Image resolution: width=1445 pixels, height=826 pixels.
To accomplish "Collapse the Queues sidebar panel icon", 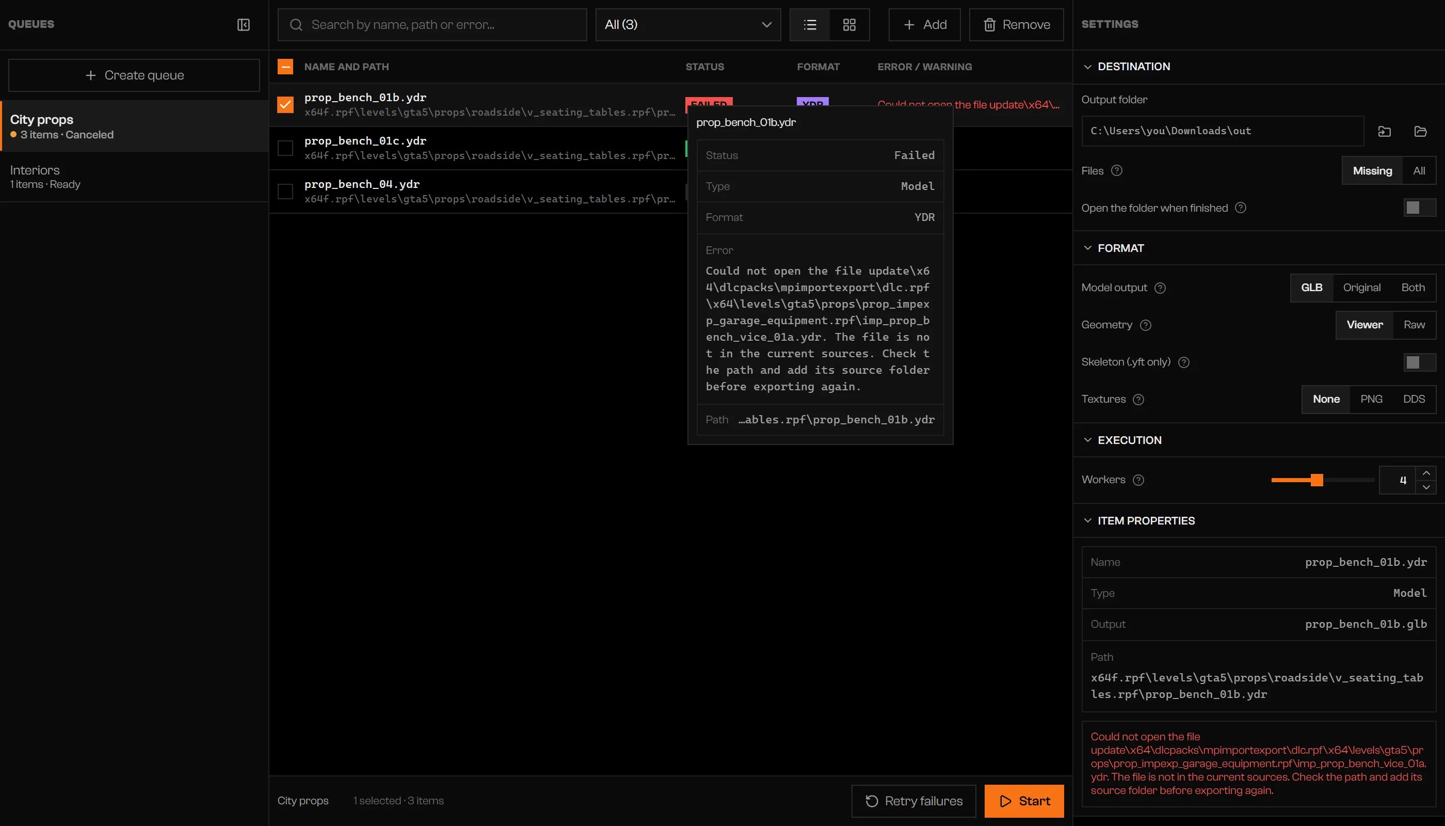I will pyautogui.click(x=243, y=24).
